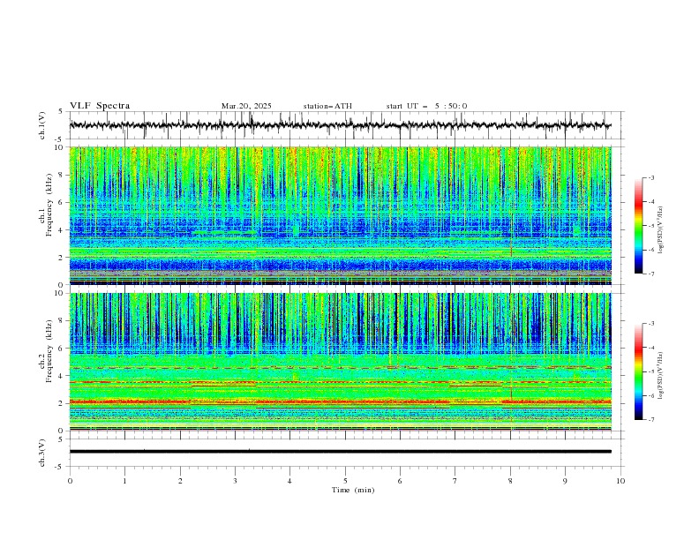
Task: Click the 'Time (min)' axis label
Action: click(x=353, y=490)
